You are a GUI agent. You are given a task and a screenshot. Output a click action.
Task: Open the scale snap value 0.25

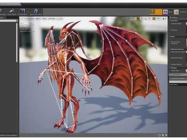point(158,19)
